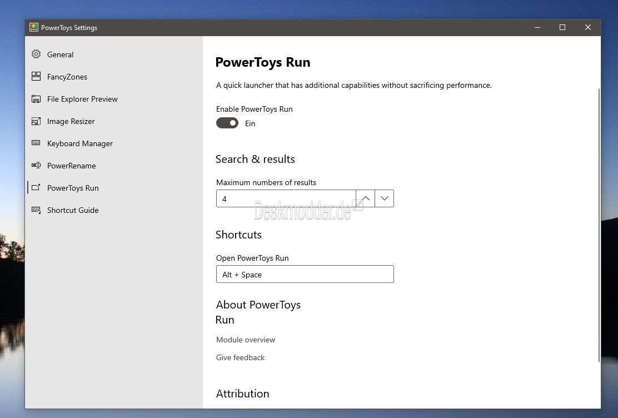Select File Explorer Preview in sidebar
Image resolution: width=618 pixels, height=418 pixels.
[x=114, y=99]
